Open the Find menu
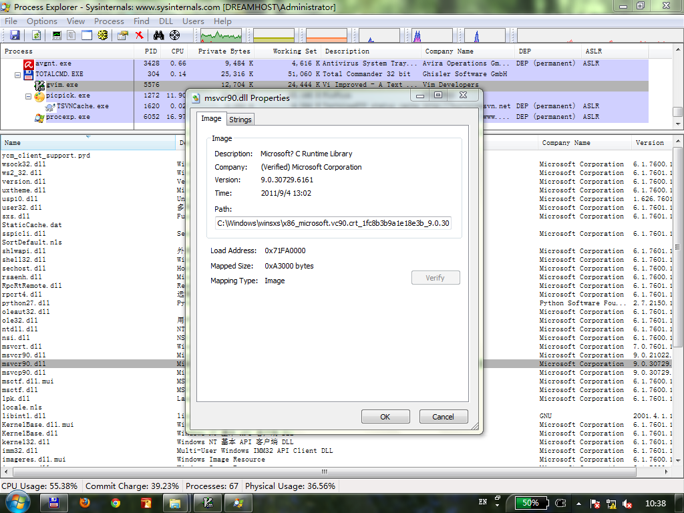The image size is (684, 513). coord(142,21)
